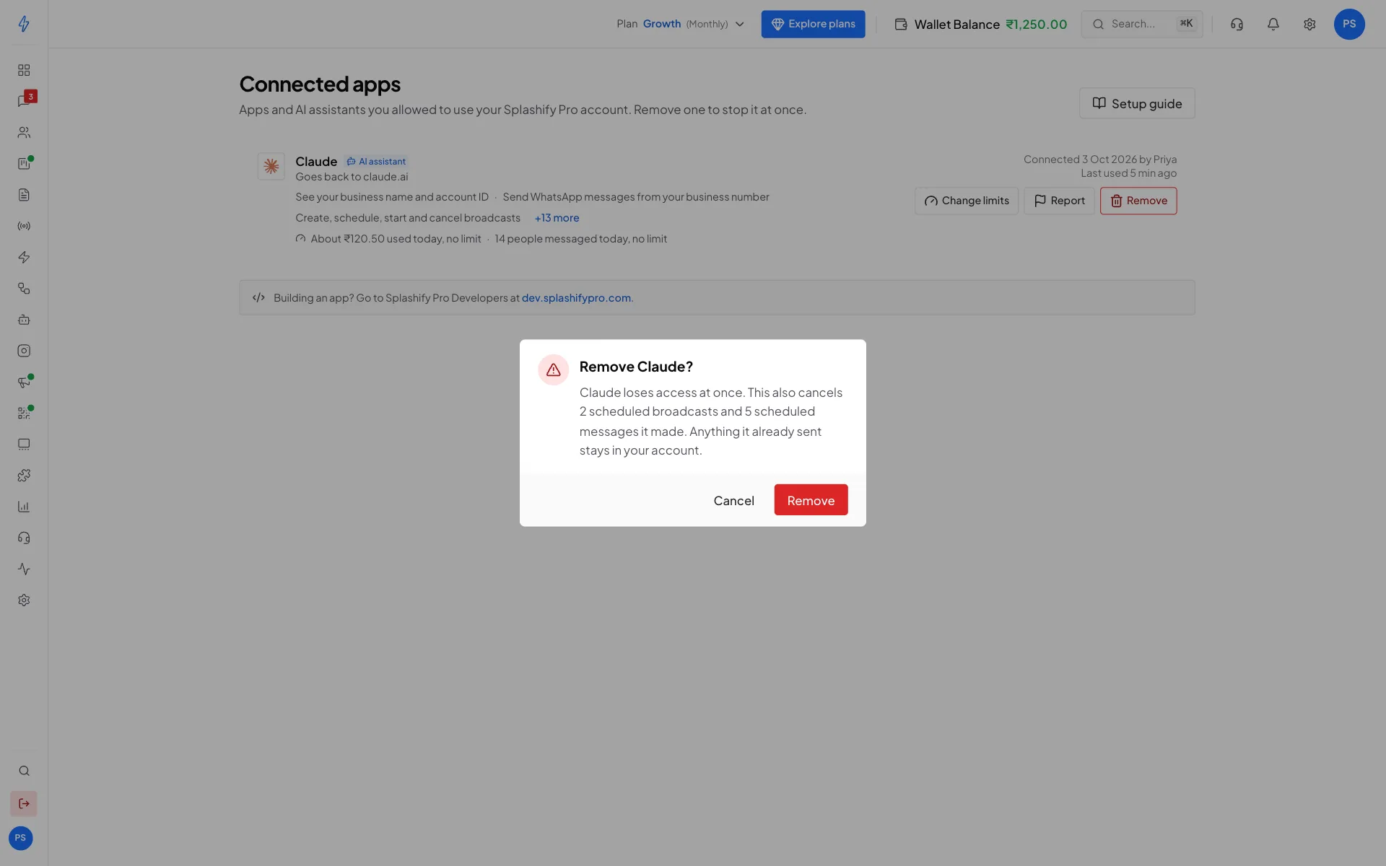Viewport: 1386px width, 866px height.
Task: Open the header settings gear icon
Action: (x=1309, y=24)
